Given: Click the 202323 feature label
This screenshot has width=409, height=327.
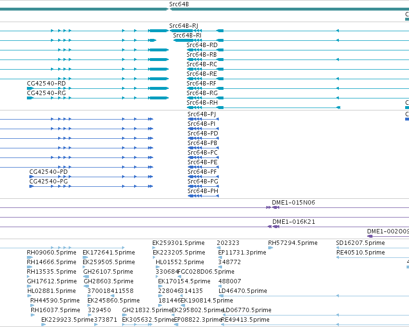Looking at the screenshot, I should [228, 243].
